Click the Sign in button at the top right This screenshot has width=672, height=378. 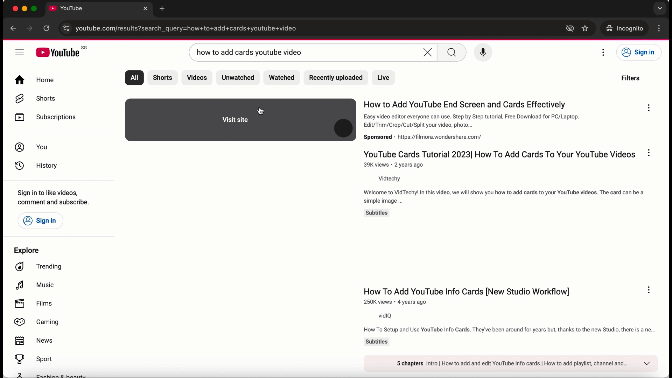click(638, 52)
